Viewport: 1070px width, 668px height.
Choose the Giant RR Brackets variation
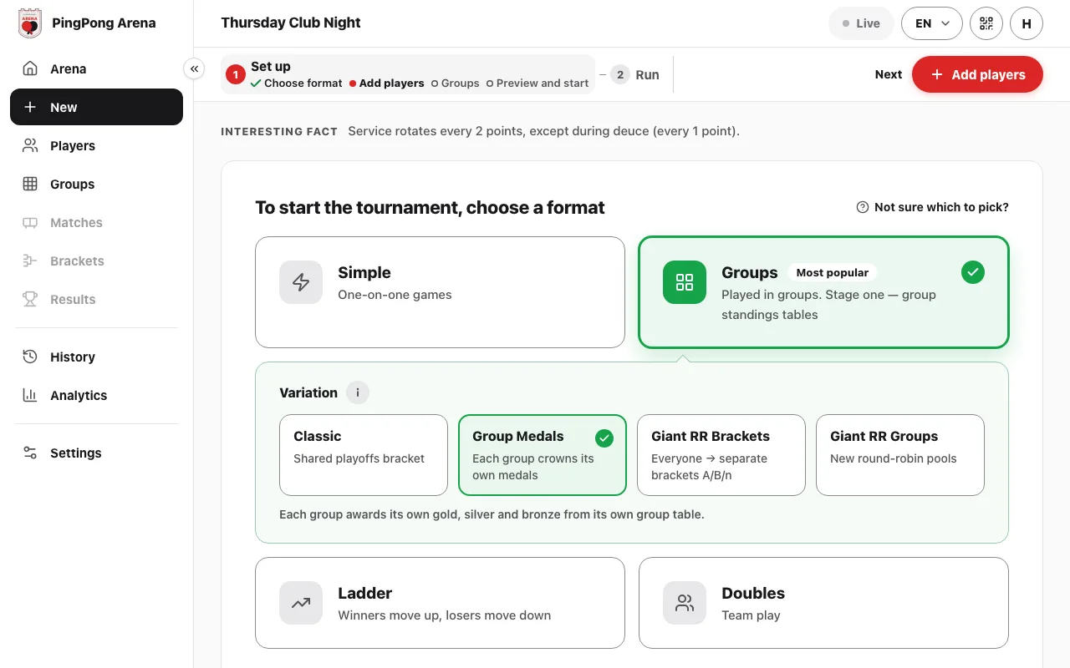(721, 455)
